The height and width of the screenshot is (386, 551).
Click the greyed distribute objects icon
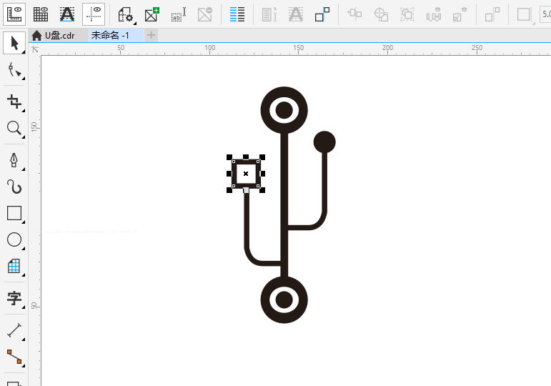[x=434, y=15]
